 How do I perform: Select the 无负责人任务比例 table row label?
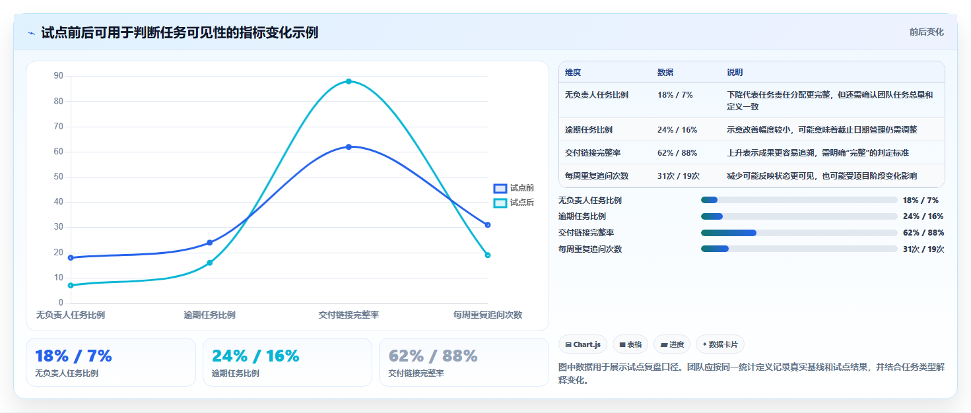(x=597, y=95)
